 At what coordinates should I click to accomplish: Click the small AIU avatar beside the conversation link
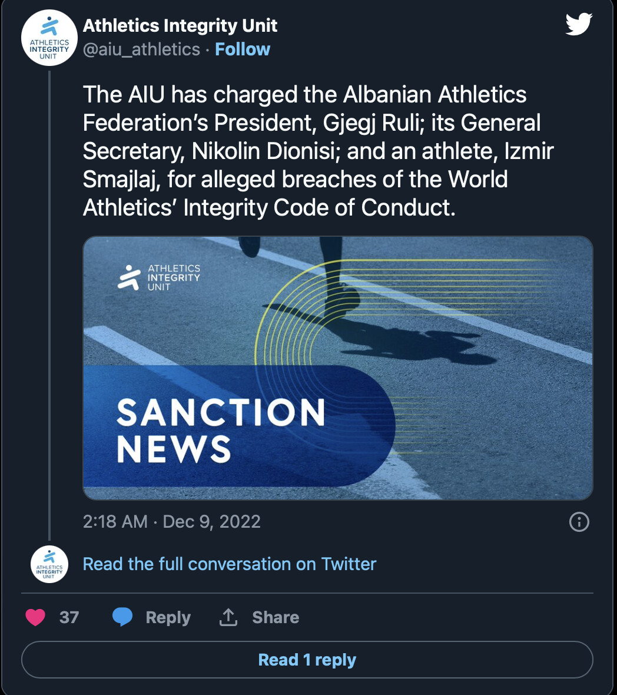(x=49, y=564)
